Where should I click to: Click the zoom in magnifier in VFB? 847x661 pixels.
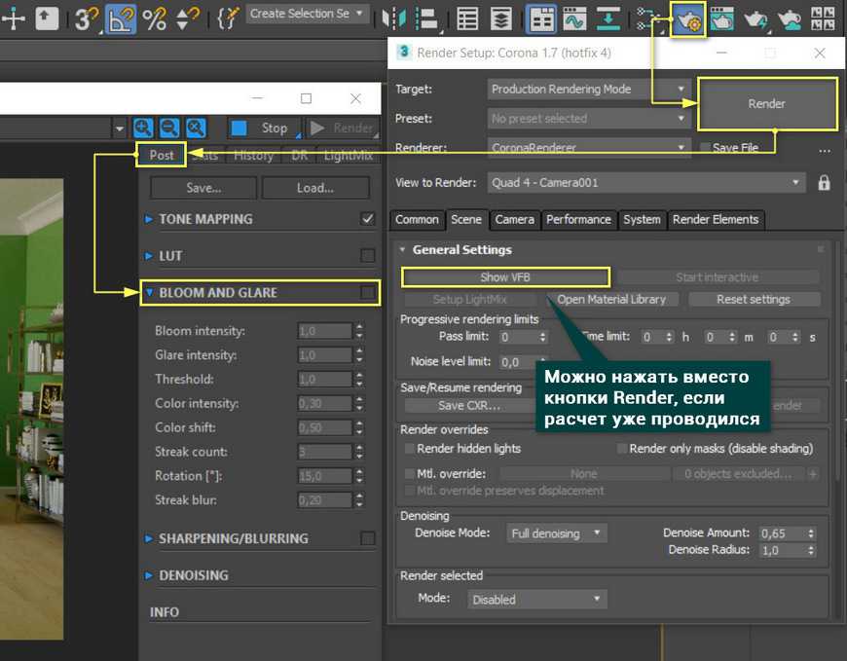tap(143, 128)
